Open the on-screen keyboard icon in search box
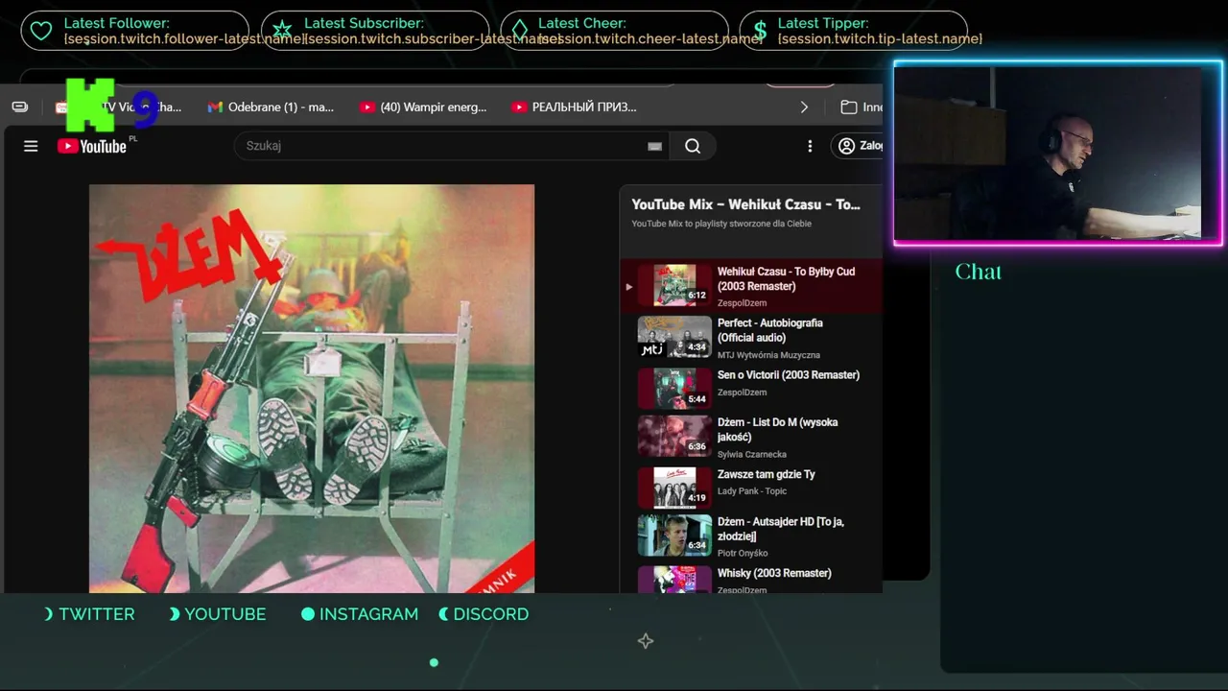The width and height of the screenshot is (1228, 691). pos(654,146)
